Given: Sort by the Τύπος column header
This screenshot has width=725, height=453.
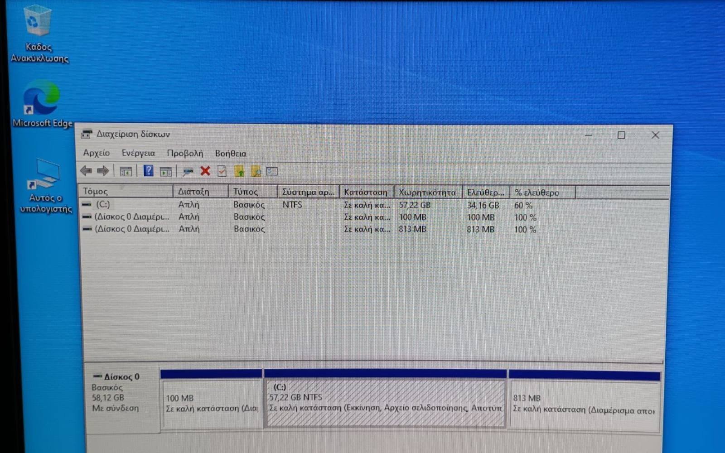Looking at the screenshot, I should [x=253, y=192].
